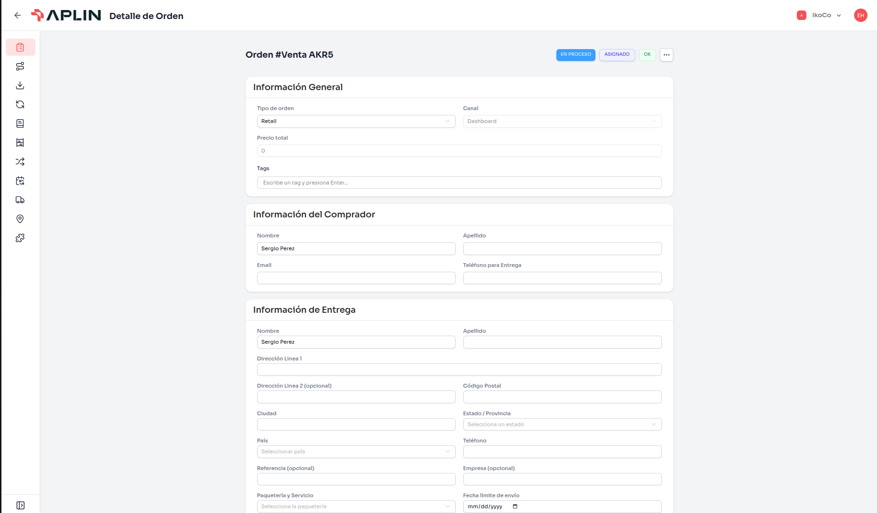This screenshot has height=513, width=877.
Task: Click the Orden #Venta AKR5 heading
Action: pos(290,55)
